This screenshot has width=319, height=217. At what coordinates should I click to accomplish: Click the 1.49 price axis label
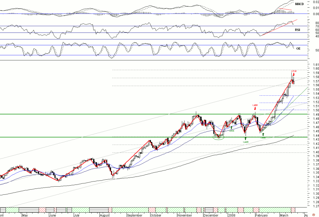(316, 114)
